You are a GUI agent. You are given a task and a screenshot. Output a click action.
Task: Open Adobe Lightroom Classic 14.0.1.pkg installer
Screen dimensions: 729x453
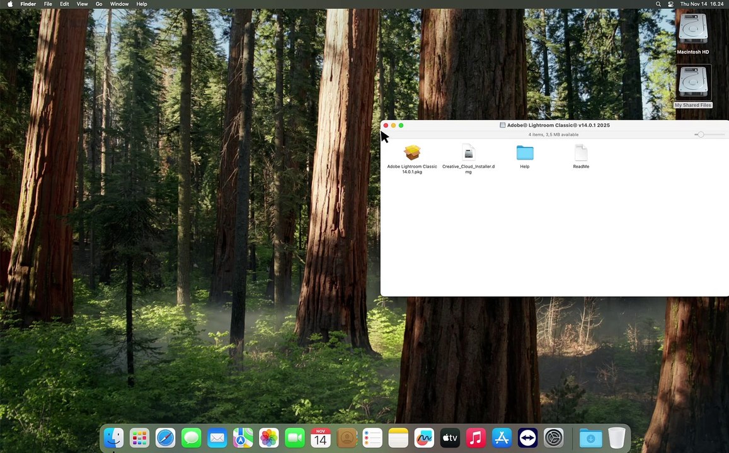pyautogui.click(x=412, y=153)
